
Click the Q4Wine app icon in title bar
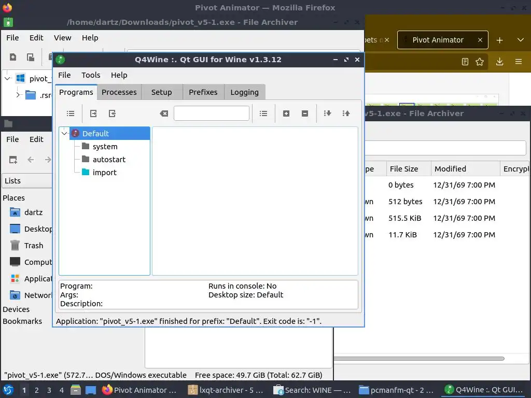60,60
